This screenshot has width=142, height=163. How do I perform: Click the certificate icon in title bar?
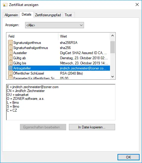5,5
